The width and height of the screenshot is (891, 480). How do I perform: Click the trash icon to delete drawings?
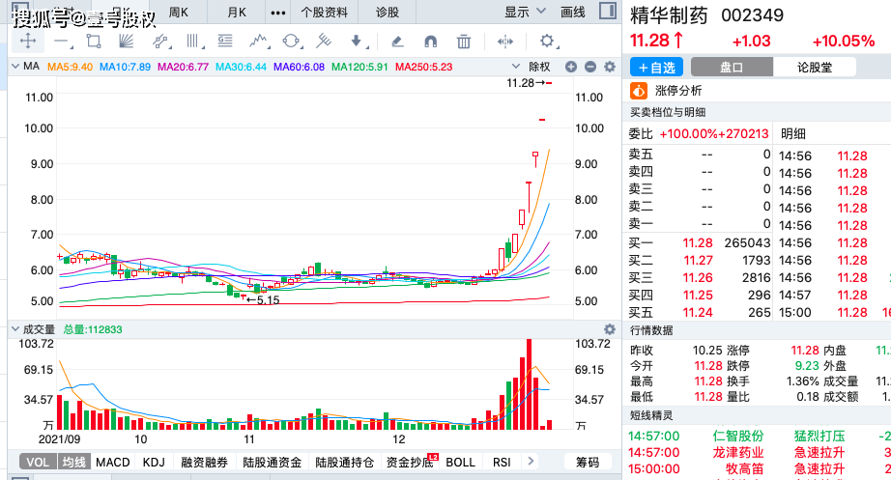pyautogui.click(x=464, y=42)
